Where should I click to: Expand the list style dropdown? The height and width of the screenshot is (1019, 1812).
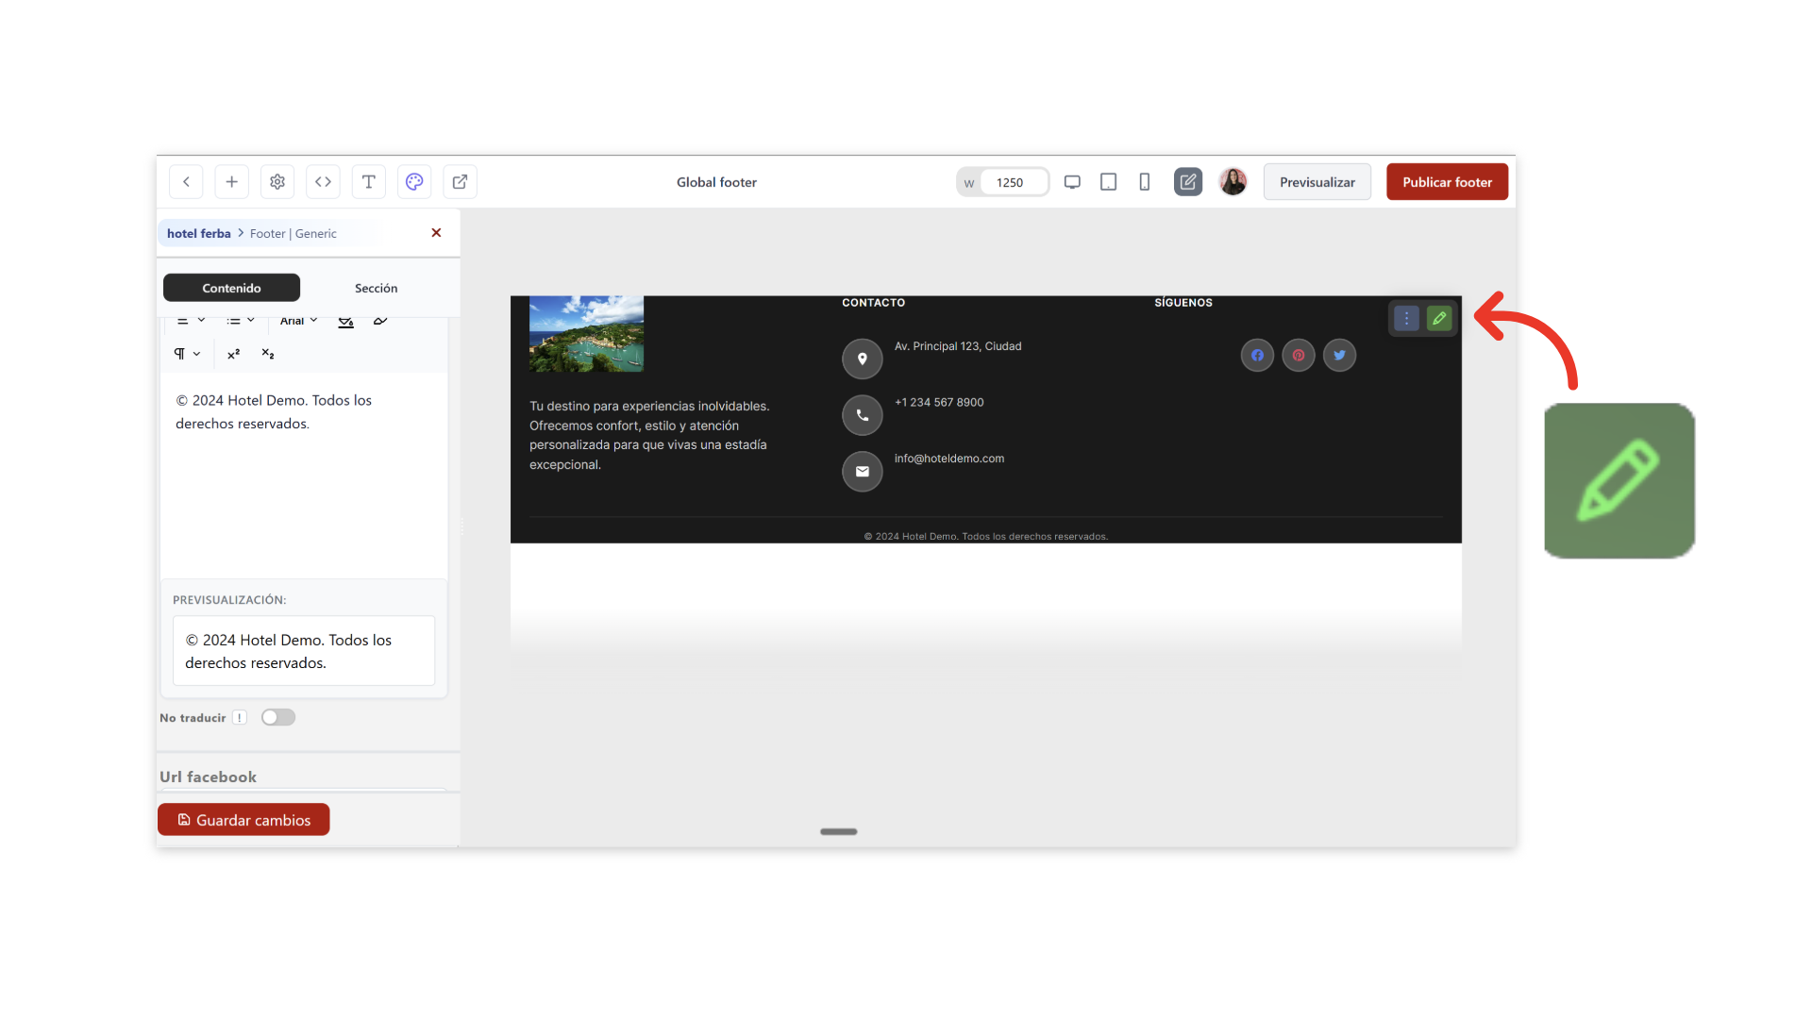[241, 321]
